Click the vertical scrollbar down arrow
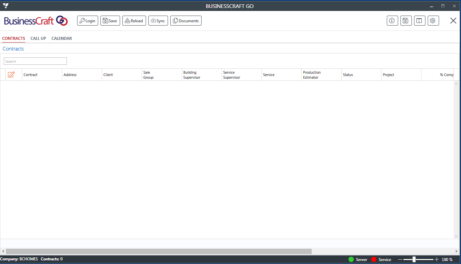This screenshot has width=461, height=264. (x=456, y=236)
